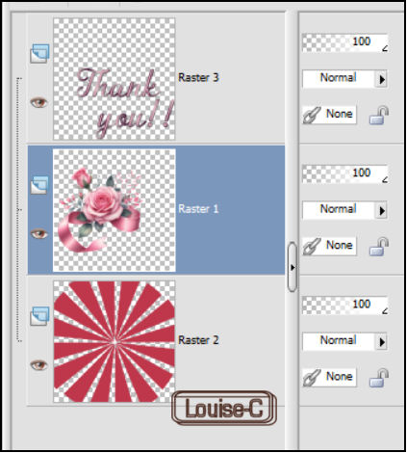Hide the Raster 3 layer
The width and height of the screenshot is (407, 453).
38,102
